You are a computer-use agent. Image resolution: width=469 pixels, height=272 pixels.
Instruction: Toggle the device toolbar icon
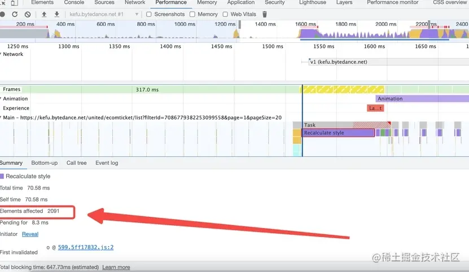14,3
